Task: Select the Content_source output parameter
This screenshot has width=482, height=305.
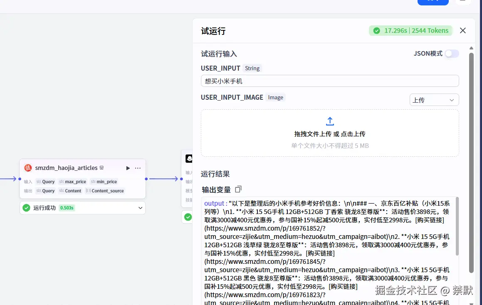Action: 105,191
